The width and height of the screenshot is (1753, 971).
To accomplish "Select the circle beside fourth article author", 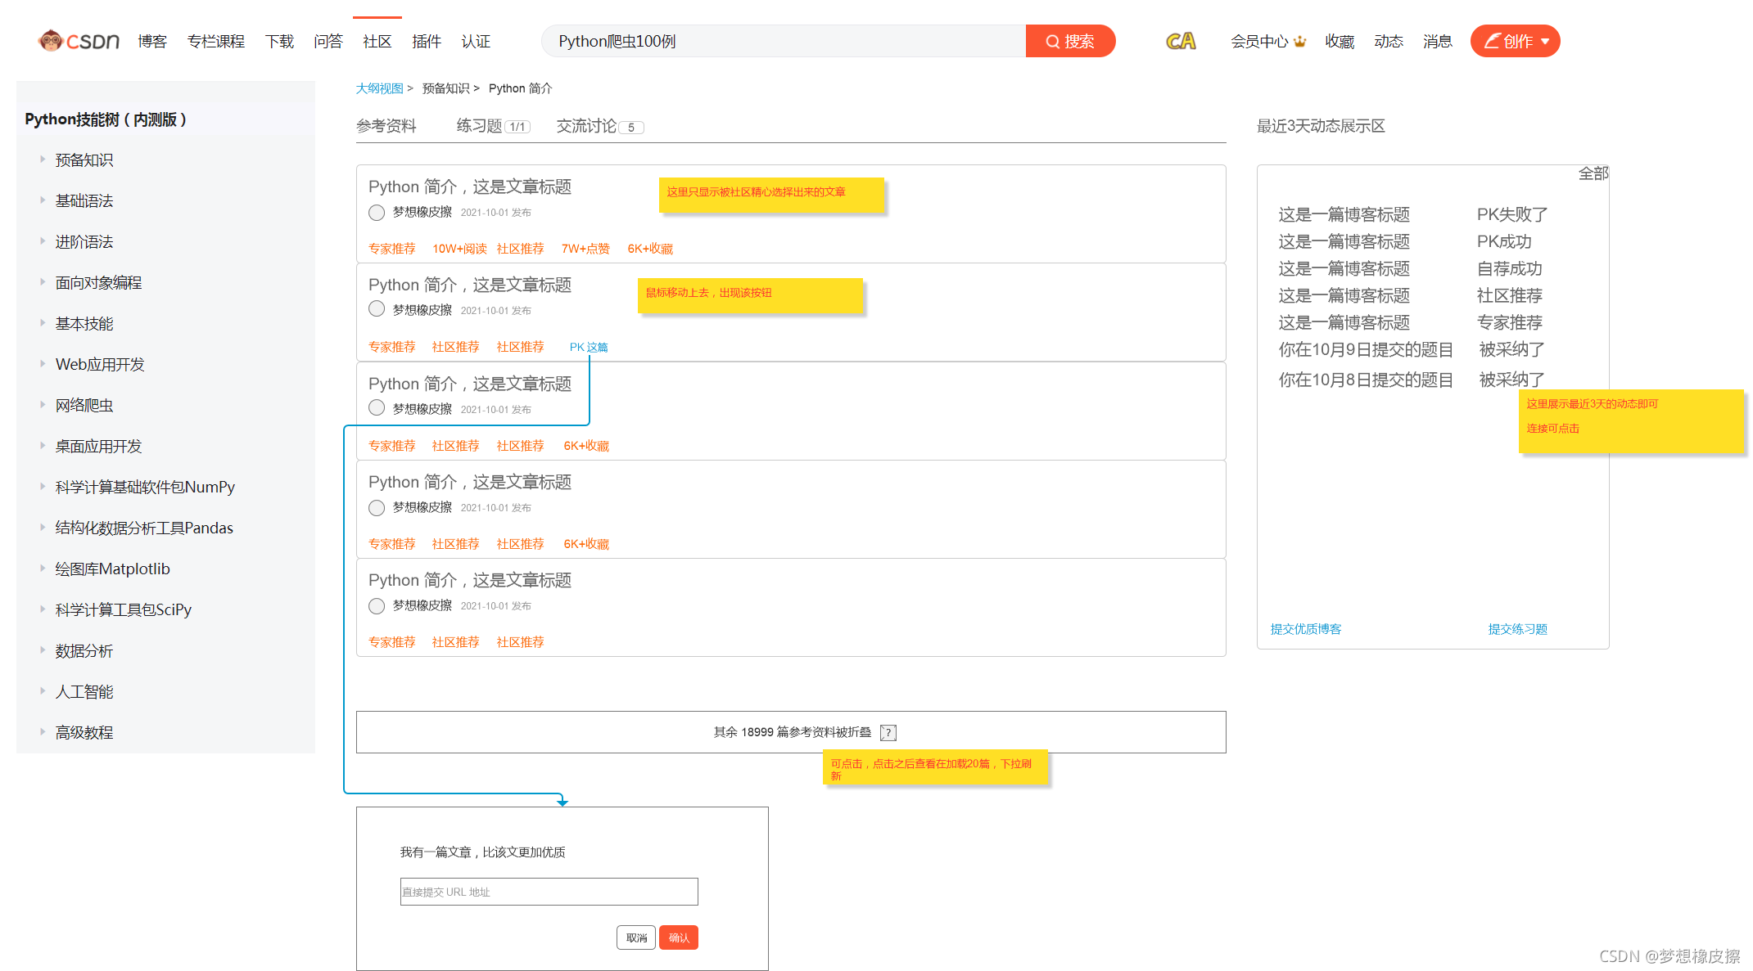I will (377, 508).
